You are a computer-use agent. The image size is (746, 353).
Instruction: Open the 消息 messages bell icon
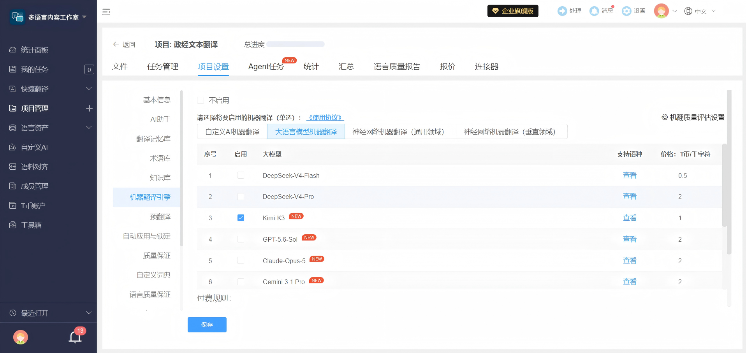[594, 11]
